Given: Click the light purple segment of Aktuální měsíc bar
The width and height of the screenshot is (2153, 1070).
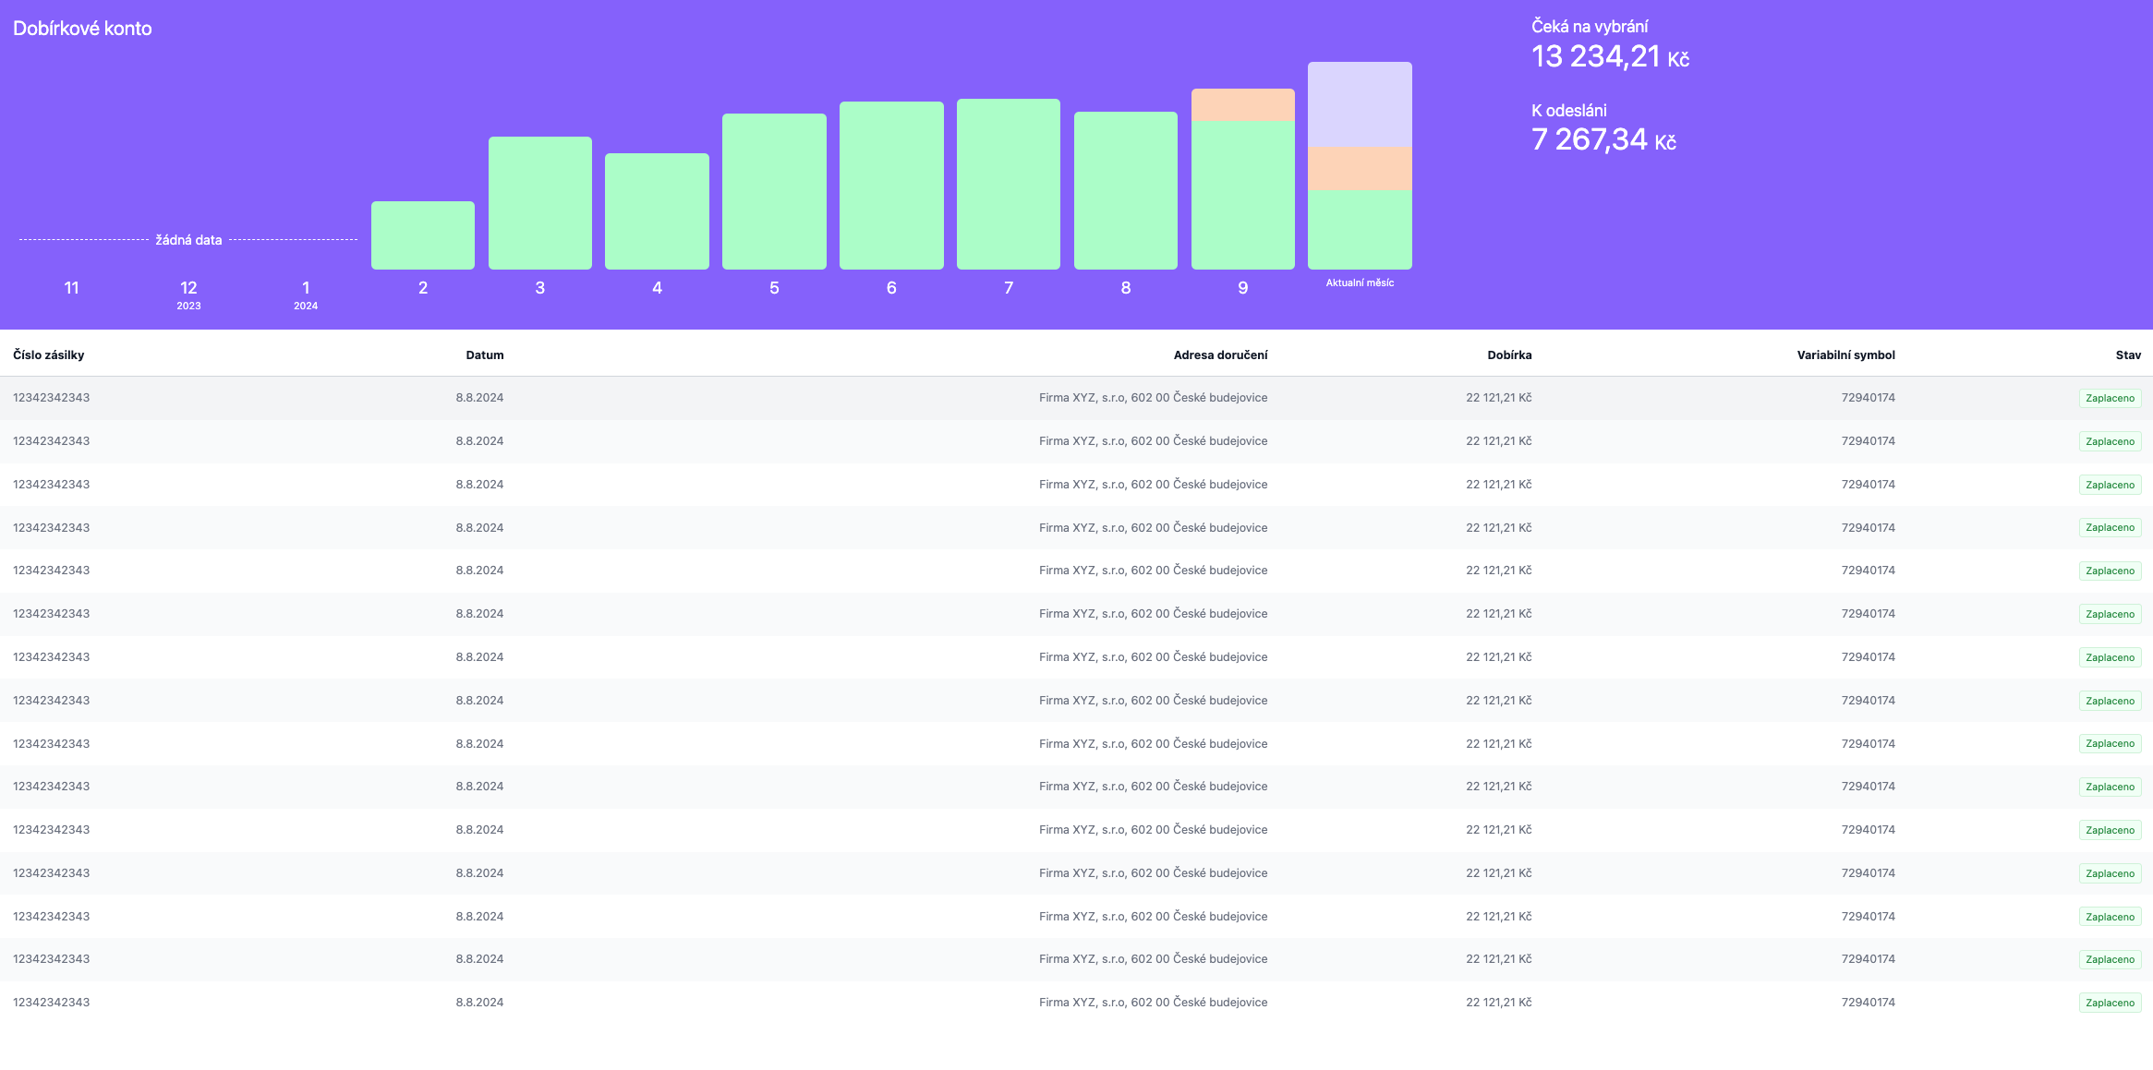Looking at the screenshot, I should pos(1360,104).
